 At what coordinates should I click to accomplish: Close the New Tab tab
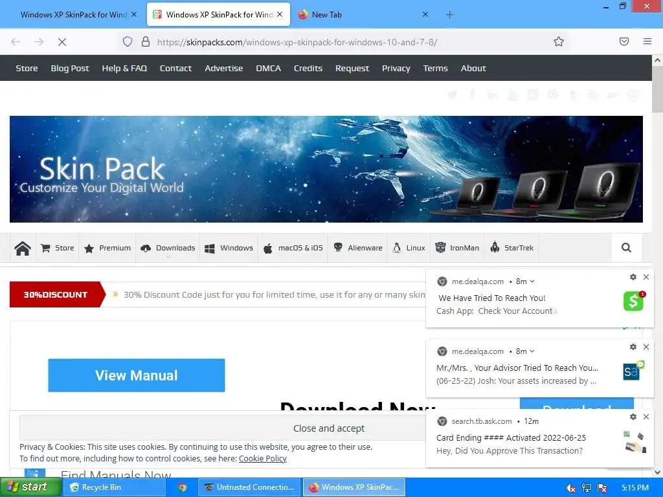[425, 14]
